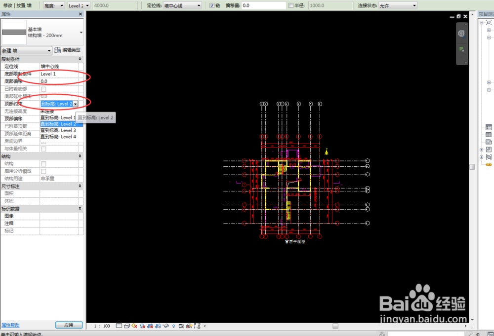This screenshot has width=494, height=336.
Task: Click the Detail Level icon in view control bar
Action: click(x=119, y=326)
